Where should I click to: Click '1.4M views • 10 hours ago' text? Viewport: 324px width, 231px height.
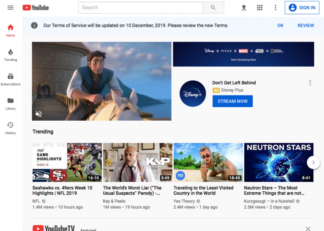pyautogui.click(x=58, y=207)
